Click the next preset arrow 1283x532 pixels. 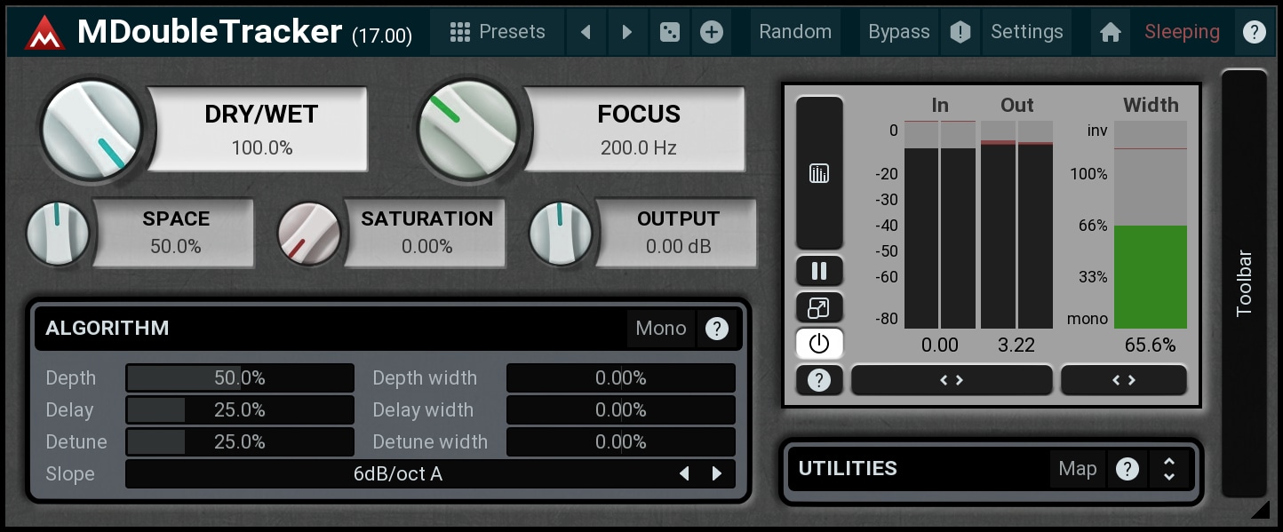(x=627, y=32)
